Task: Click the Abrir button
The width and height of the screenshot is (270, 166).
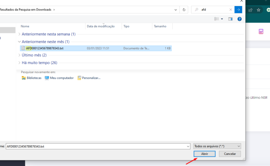Action: [x=204, y=154]
